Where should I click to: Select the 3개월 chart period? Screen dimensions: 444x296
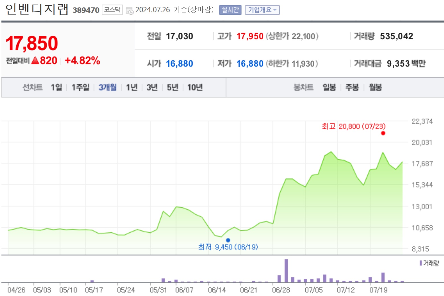(x=107, y=87)
